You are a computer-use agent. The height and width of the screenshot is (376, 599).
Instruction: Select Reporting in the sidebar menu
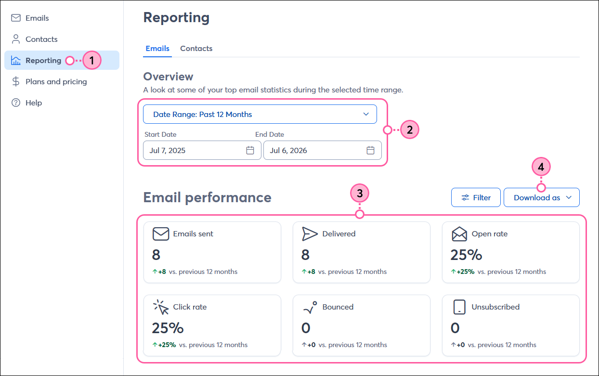click(62, 60)
